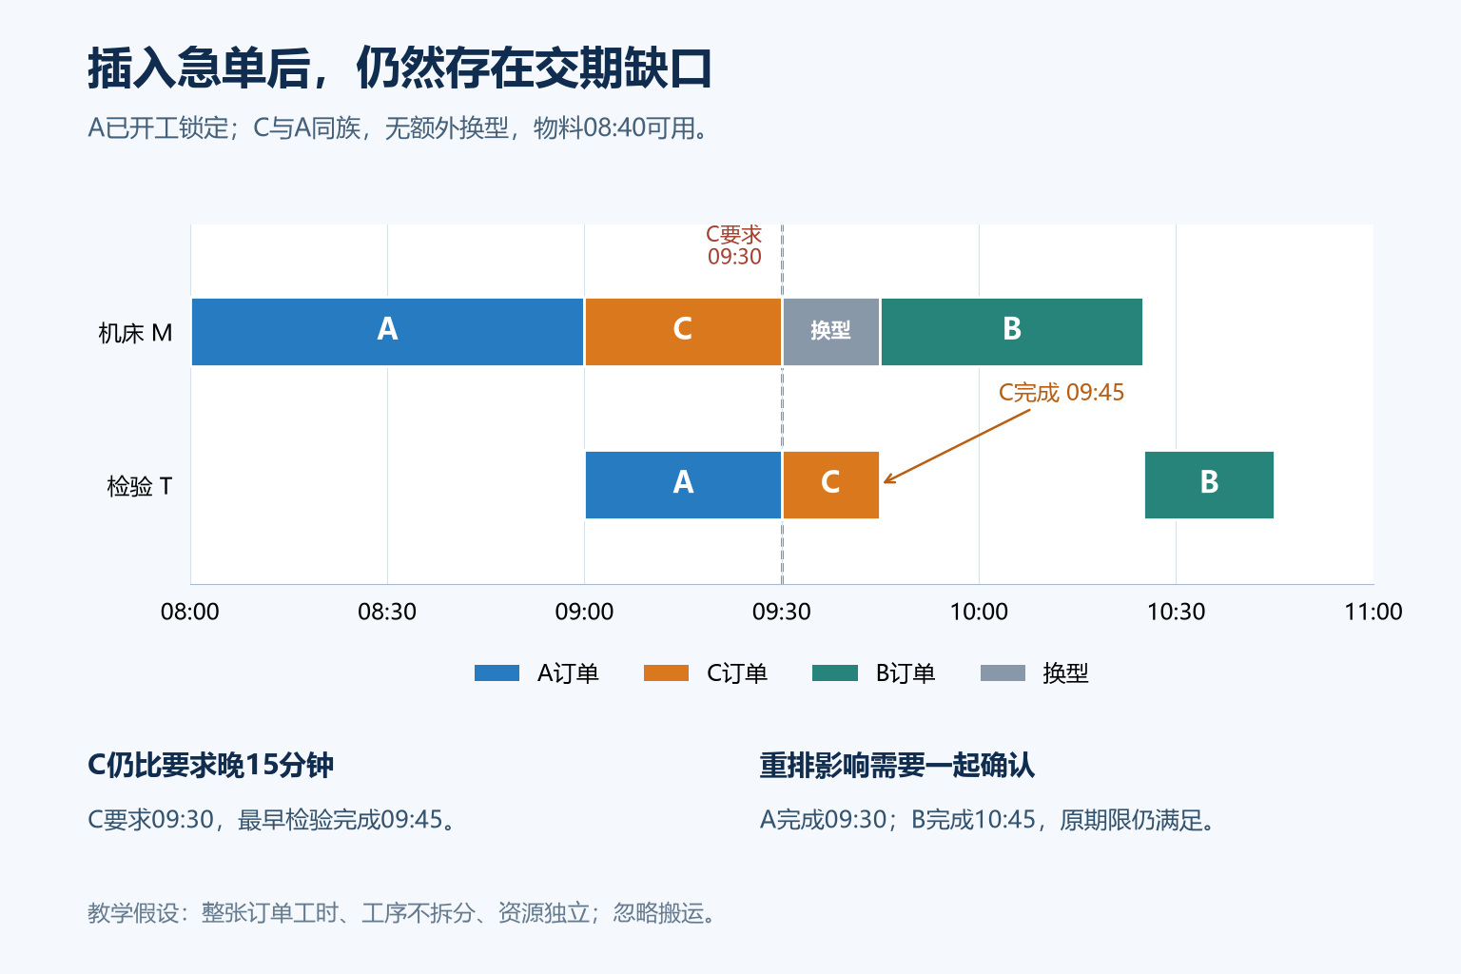The height and width of the screenshot is (974, 1461).
Task: Select the gray 换型 bar in the chart
Action: click(830, 332)
